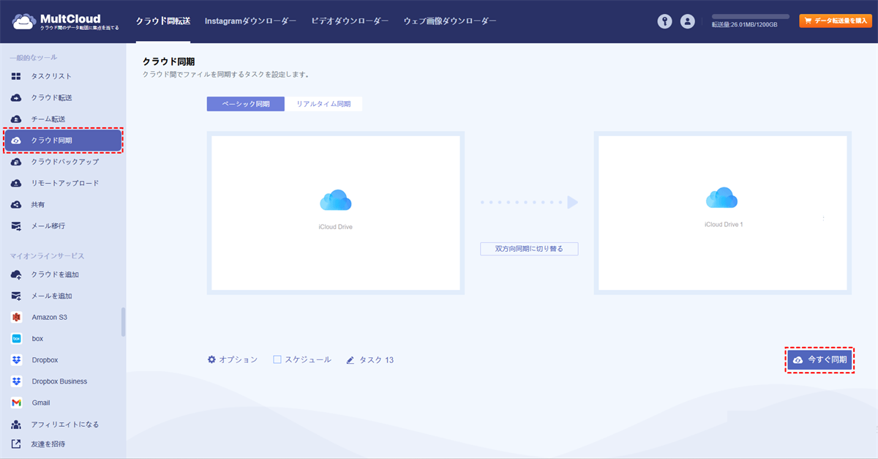Click the アフィリエイトになる label
878x459 pixels.
tap(65, 425)
